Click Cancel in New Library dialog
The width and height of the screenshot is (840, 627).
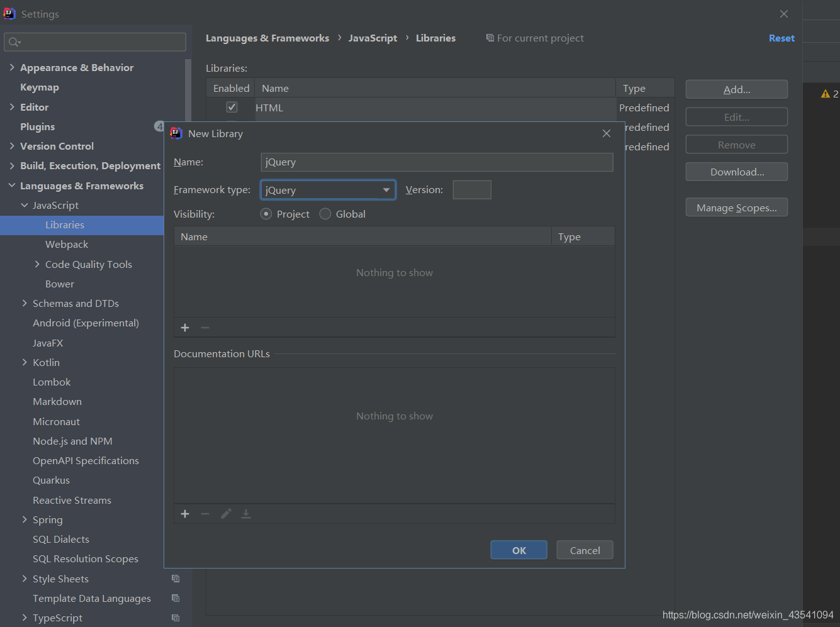tap(585, 550)
